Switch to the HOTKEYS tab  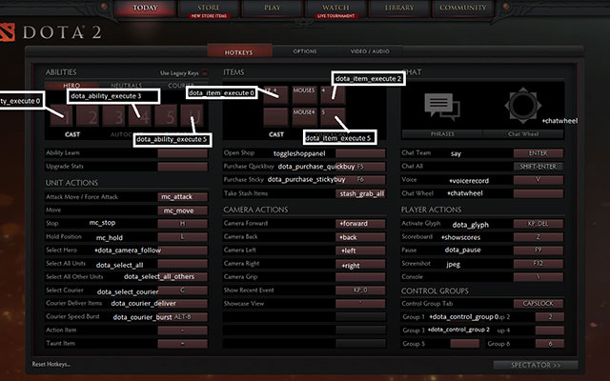pos(239,51)
